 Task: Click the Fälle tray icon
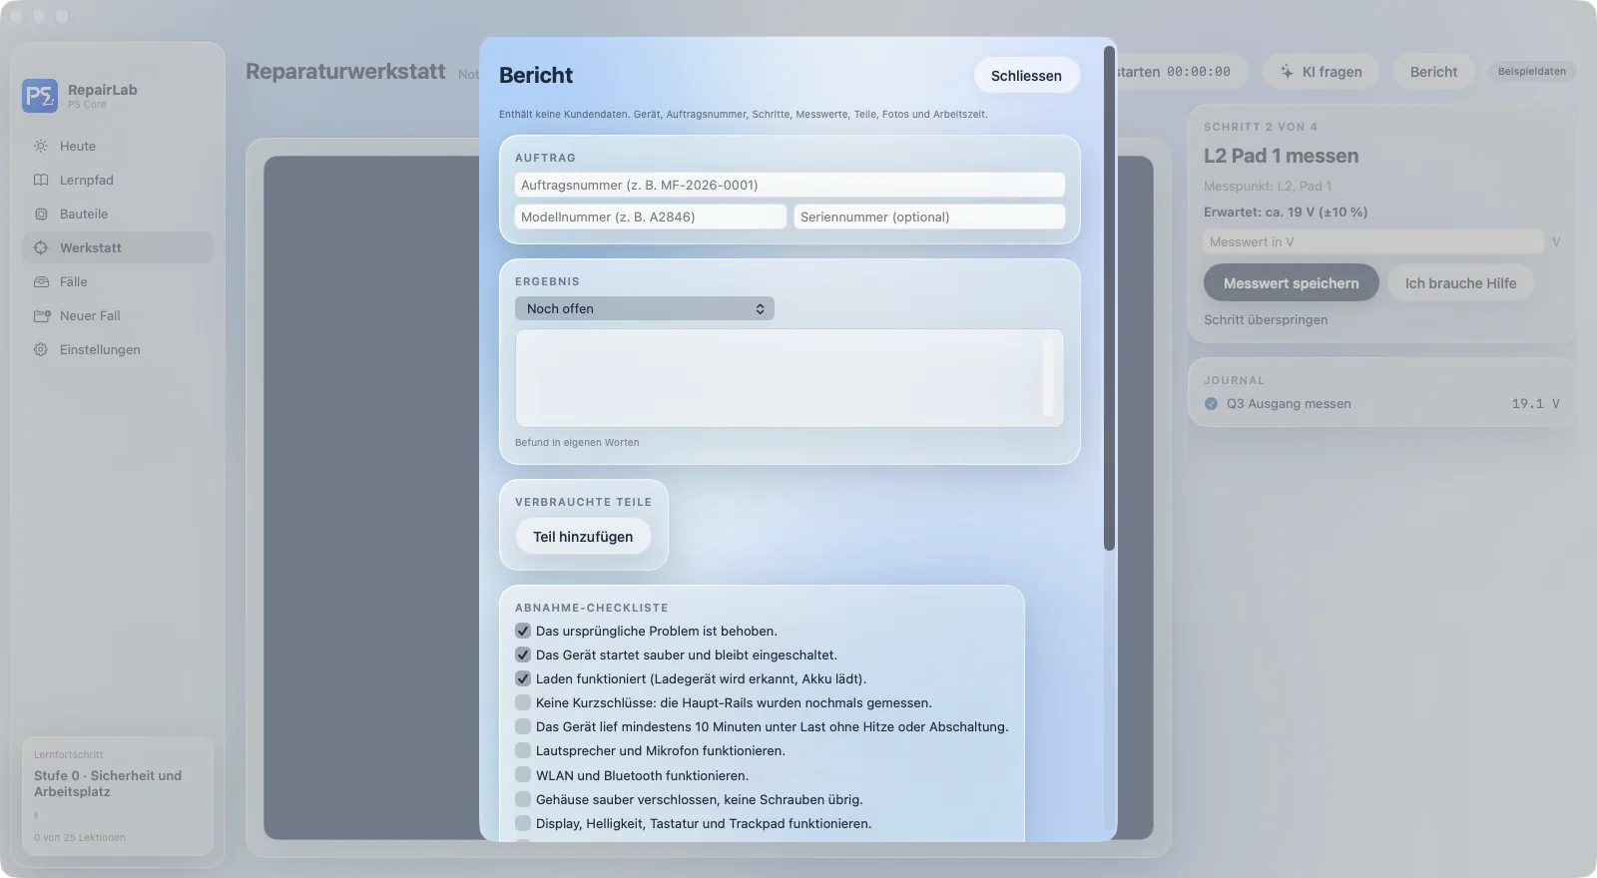click(41, 281)
